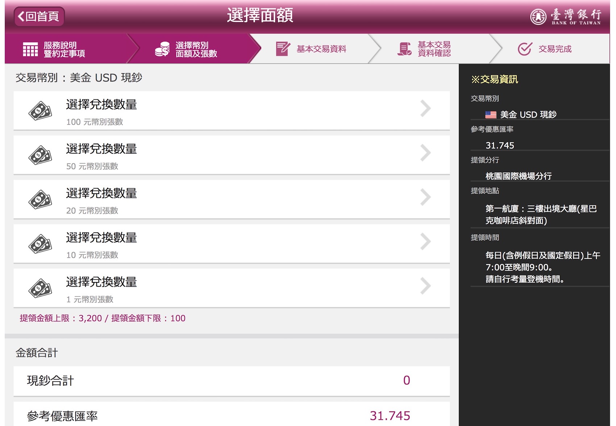Image resolution: width=616 pixels, height=426 pixels.
Task: Click the coins icon in currency selection step
Action: pos(162,49)
